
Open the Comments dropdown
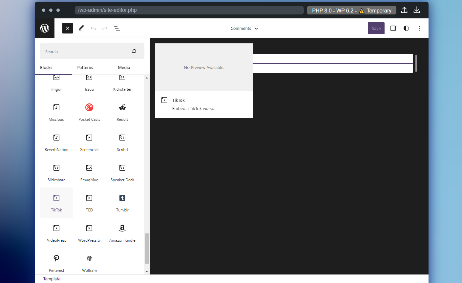click(x=244, y=28)
